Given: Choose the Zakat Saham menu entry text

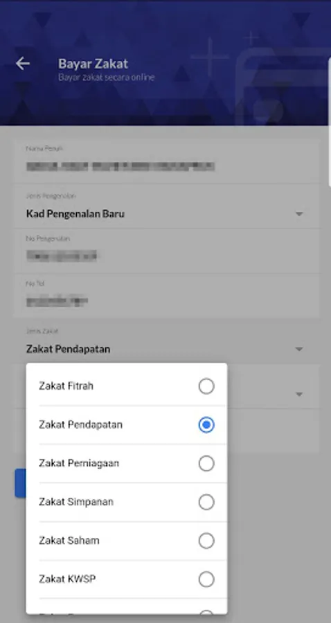Looking at the screenshot, I should tap(69, 541).
